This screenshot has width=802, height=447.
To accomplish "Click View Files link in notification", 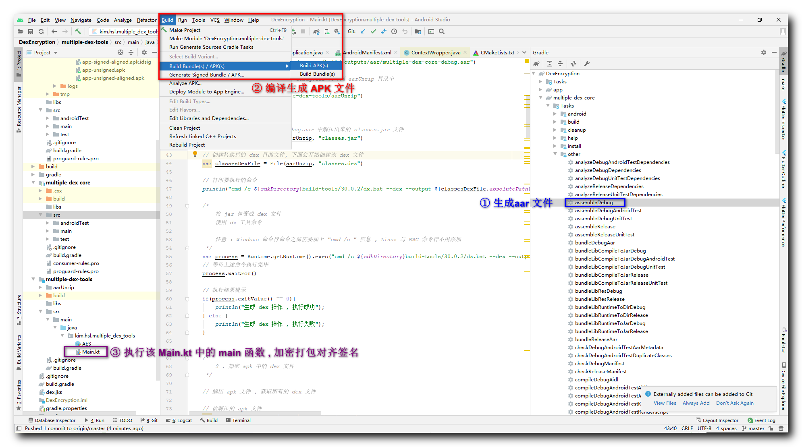I will (x=665, y=403).
